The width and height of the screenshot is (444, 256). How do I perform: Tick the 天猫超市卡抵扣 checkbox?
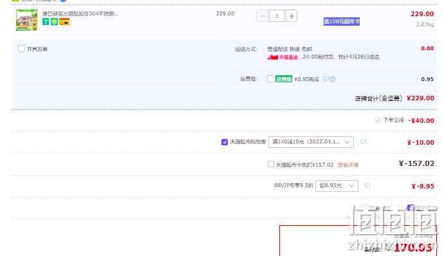(271, 164)
